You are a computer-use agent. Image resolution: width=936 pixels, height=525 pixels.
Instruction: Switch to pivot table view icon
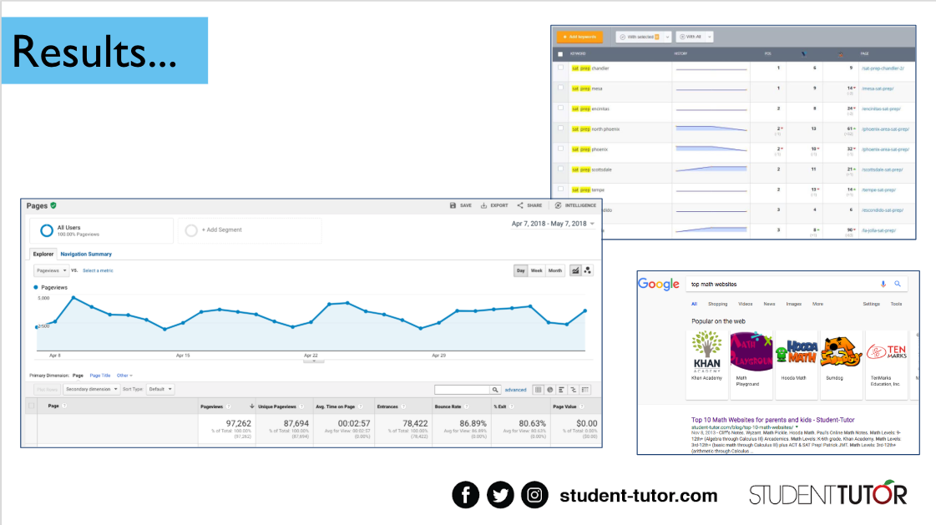coord(585,390)
